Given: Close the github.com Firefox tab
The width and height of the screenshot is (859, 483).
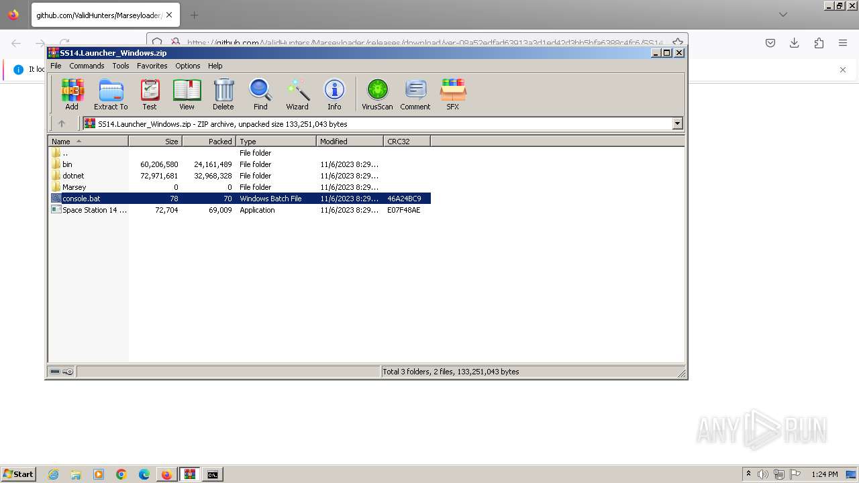Looking at the screenshot, I should [169, 15].
